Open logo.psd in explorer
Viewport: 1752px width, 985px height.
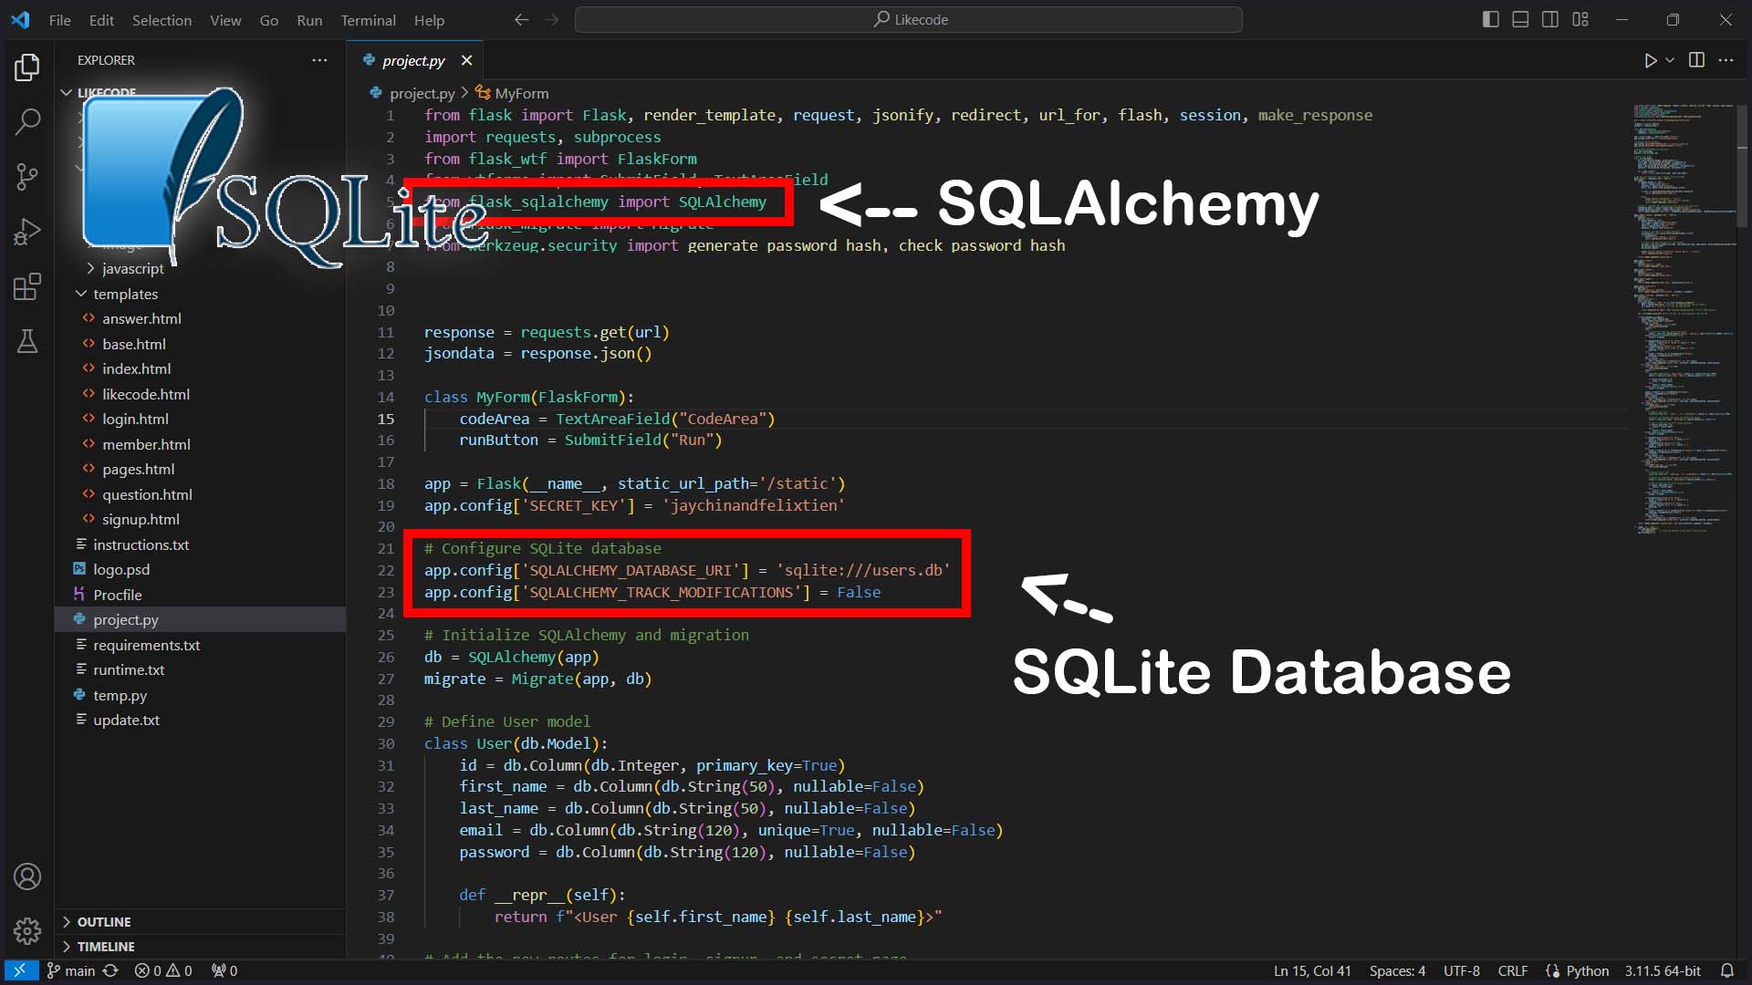pyautogui.click(x=121, y=569)
